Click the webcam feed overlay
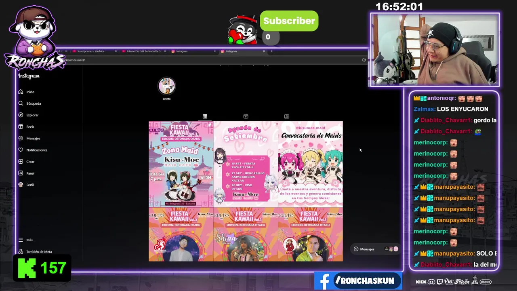The width and height of the screenshot is (517, 291). [435, 50]
